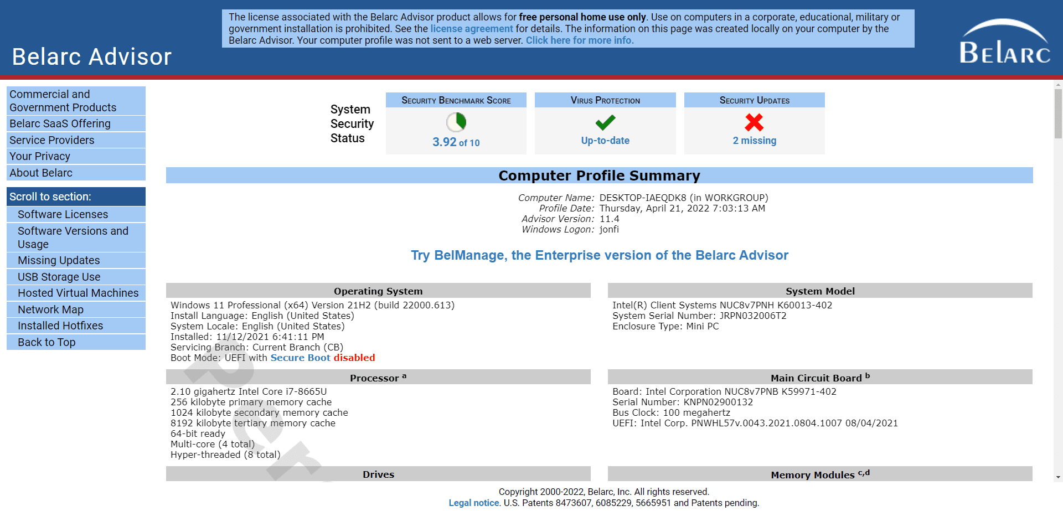The image size is (1063, 511).
Task: Click the Security Updates header
Action: tap(755, 100)
